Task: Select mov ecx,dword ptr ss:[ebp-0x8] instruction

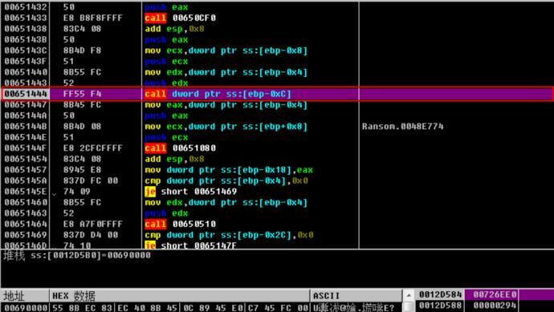Action: (x=226, y=51)
